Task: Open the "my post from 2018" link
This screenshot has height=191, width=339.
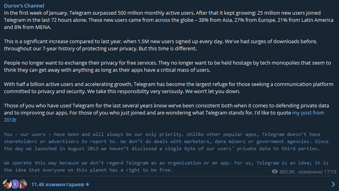Action: point(308,113)
